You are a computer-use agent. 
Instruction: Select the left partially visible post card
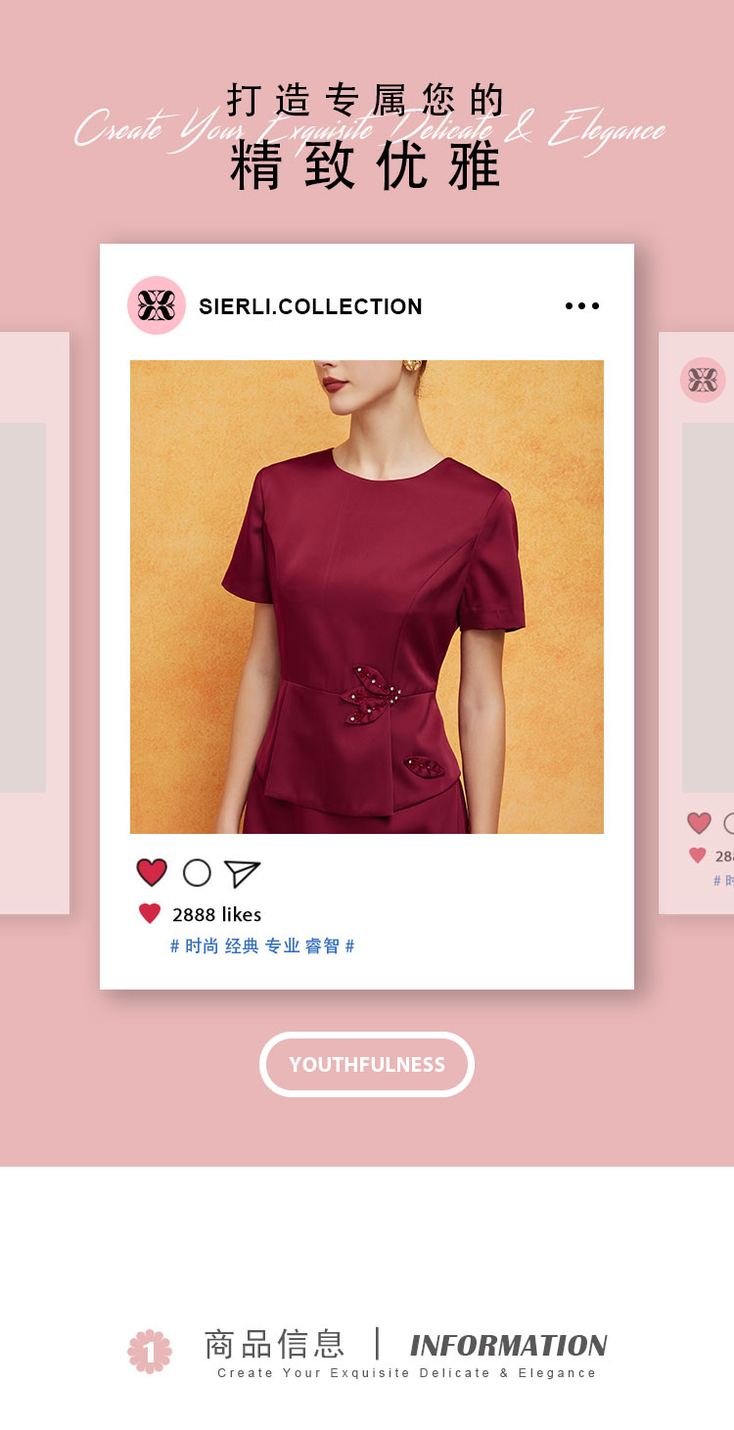(34, 623)
